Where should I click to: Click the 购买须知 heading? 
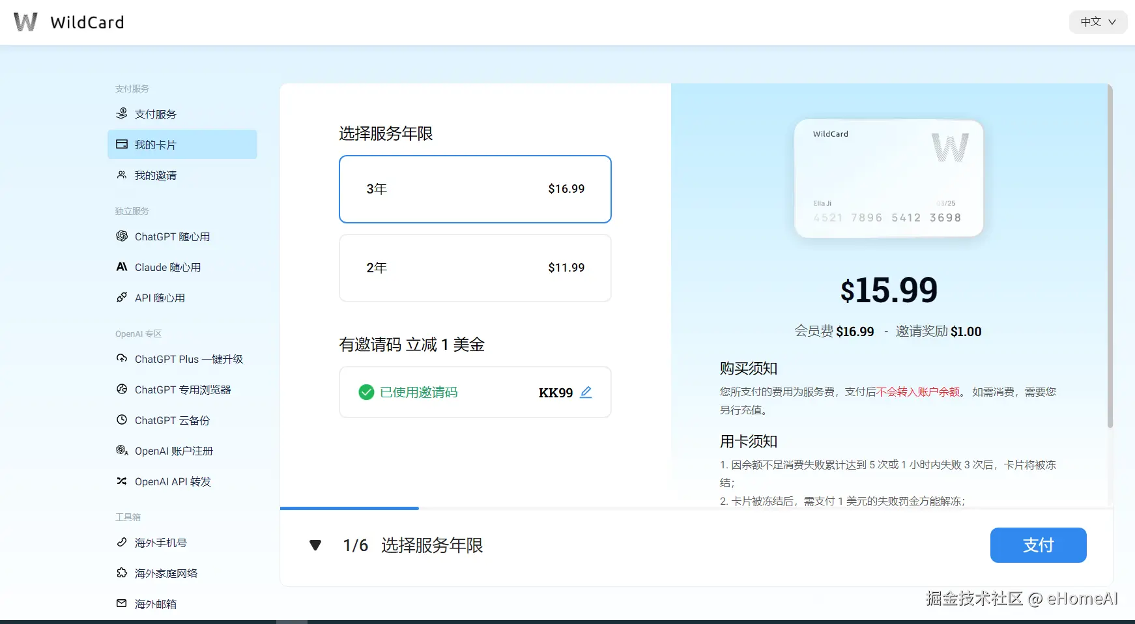pyautogui.click(x=749, y=369)
